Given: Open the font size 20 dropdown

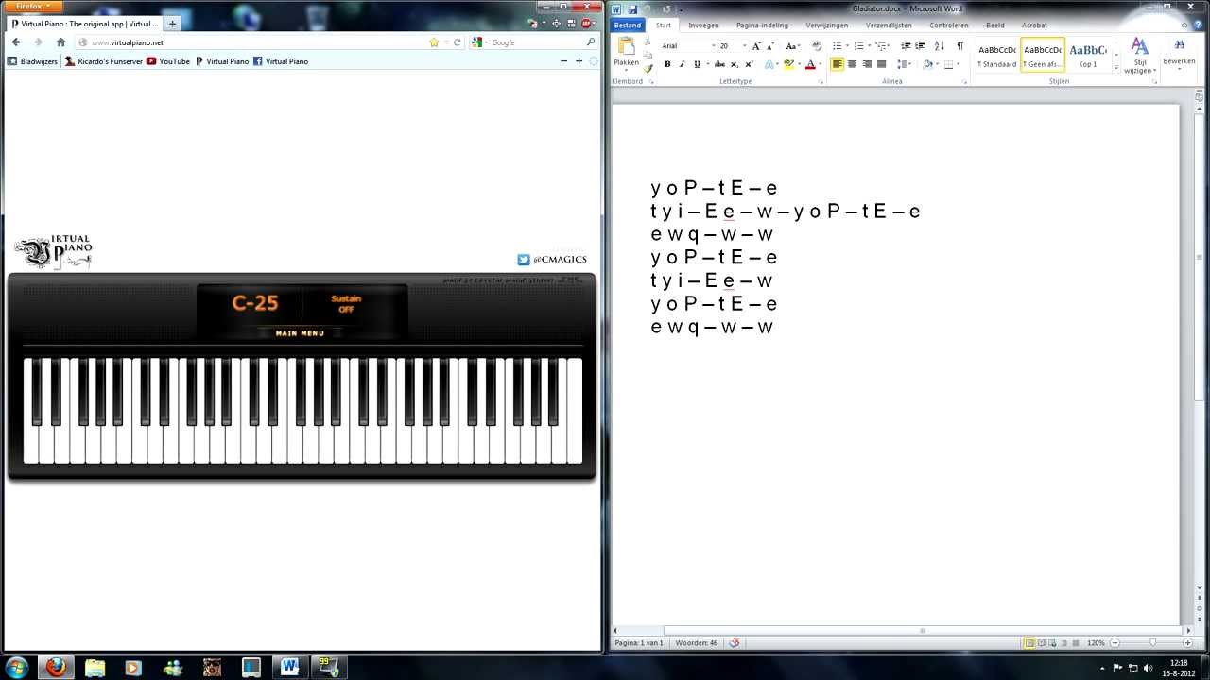Looking at the screenshot, I should pyautogui.click(x=743, y=45).
